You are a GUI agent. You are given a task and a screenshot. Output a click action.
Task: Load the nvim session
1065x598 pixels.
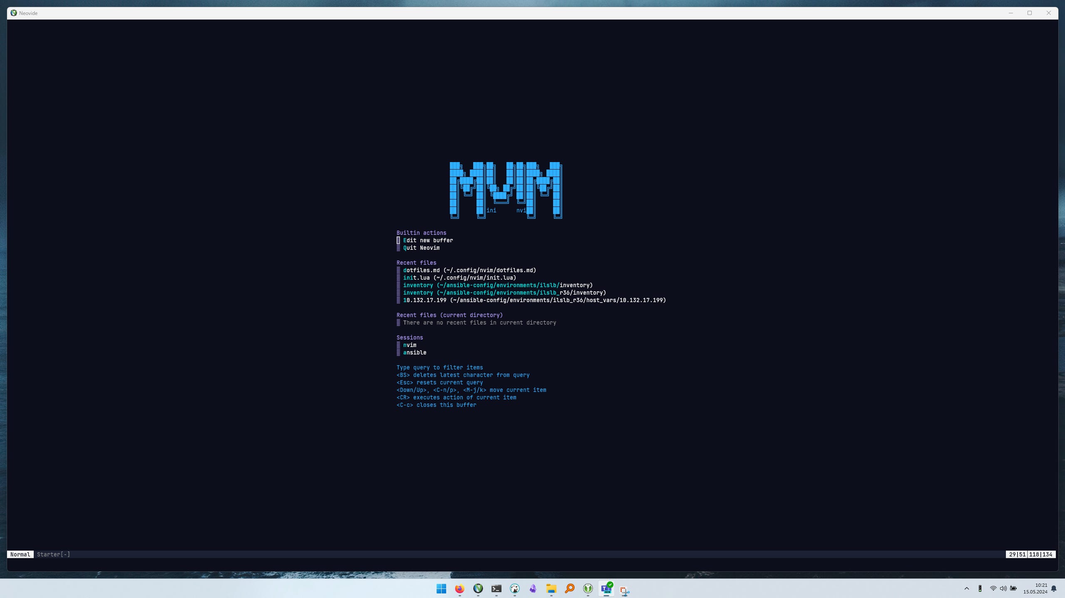click(410, 345)
